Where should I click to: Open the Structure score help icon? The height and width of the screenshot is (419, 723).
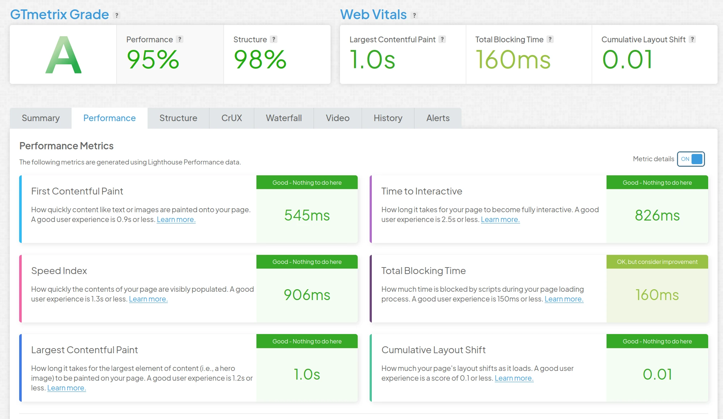coord(274,39)
